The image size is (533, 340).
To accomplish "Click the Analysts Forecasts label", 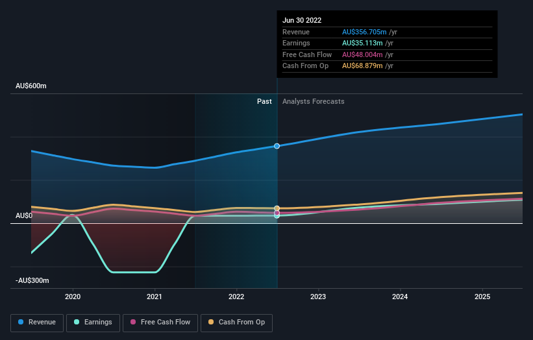I will click(x=314, y=101).
